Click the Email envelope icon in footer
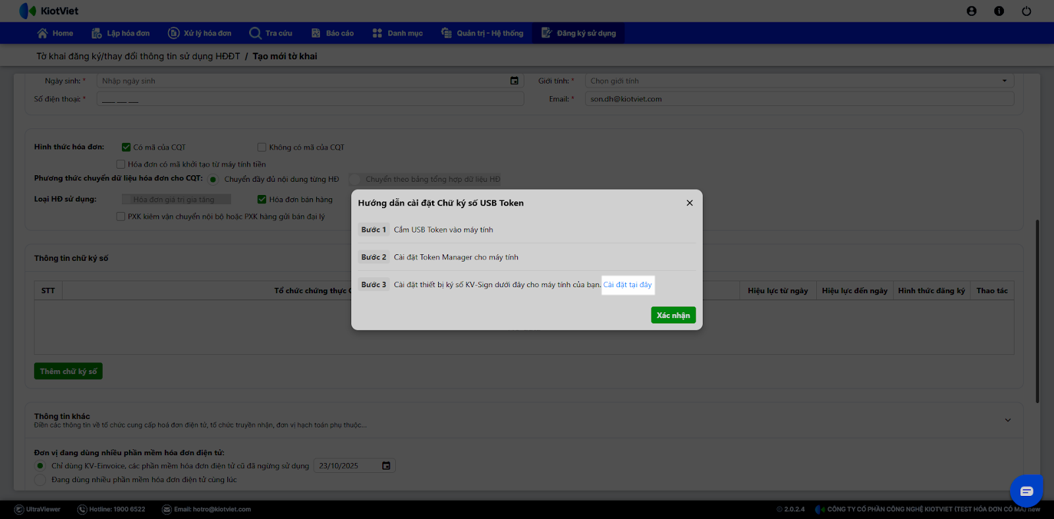The image size is (1054, 519). click(x=167, y=509)
